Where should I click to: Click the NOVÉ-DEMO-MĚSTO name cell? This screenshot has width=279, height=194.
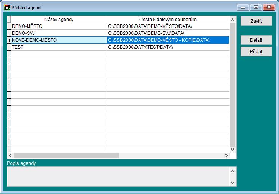pyautogui.click(x=59, y=40)
